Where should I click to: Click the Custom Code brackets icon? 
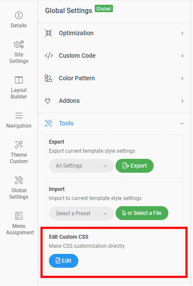[49, 56]
